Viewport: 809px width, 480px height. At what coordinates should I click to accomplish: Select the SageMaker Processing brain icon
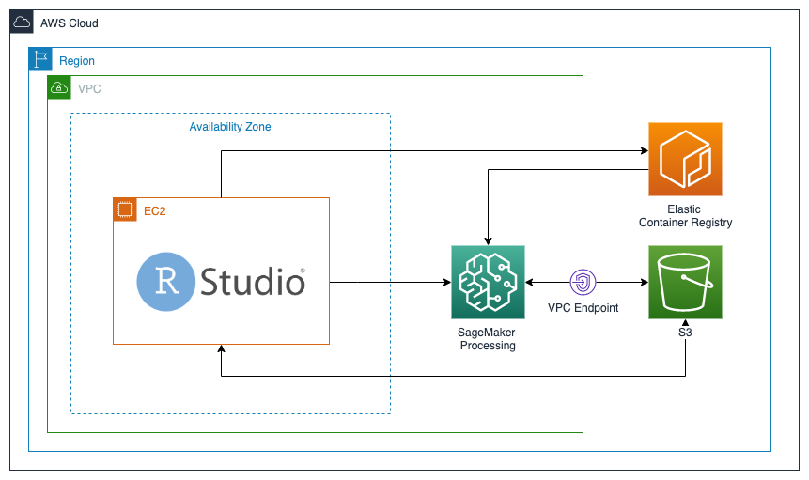click(x=488, y=282)
